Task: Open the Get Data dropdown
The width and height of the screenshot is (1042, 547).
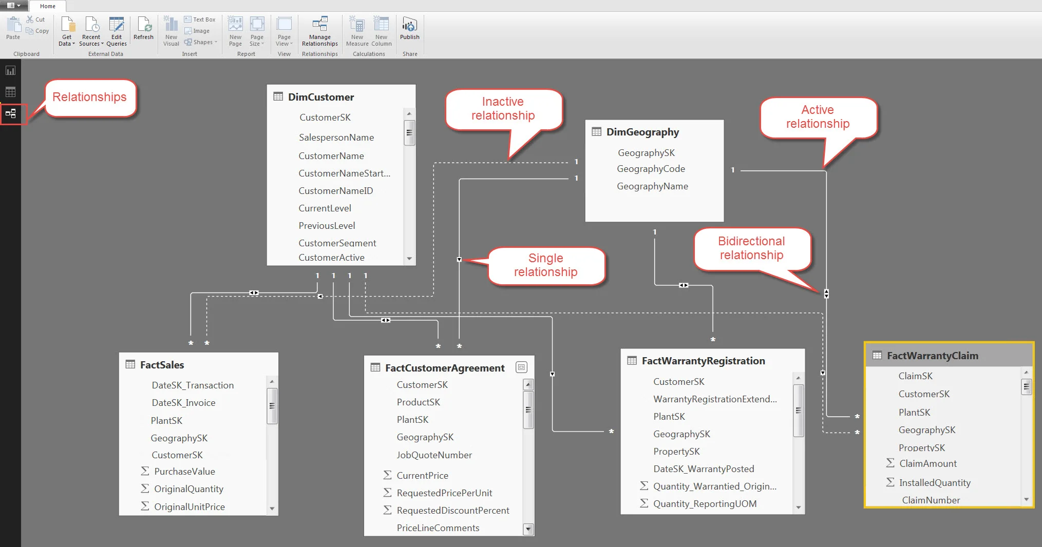Action: click(67, 32)
